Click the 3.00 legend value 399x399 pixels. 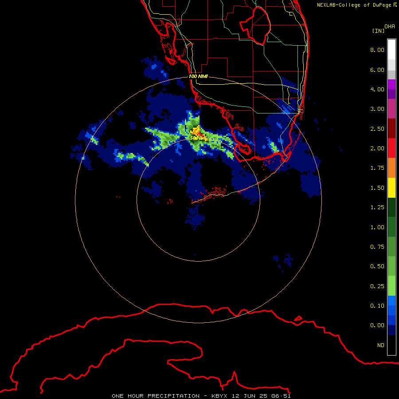point(377,109)
